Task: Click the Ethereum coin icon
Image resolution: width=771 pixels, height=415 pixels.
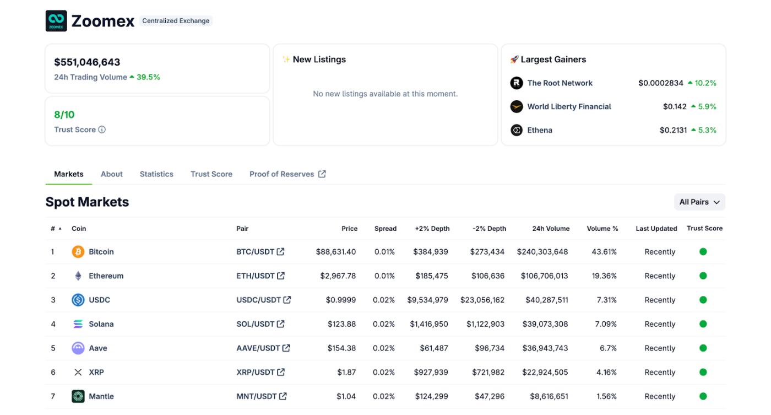Action: coord(78,276)
